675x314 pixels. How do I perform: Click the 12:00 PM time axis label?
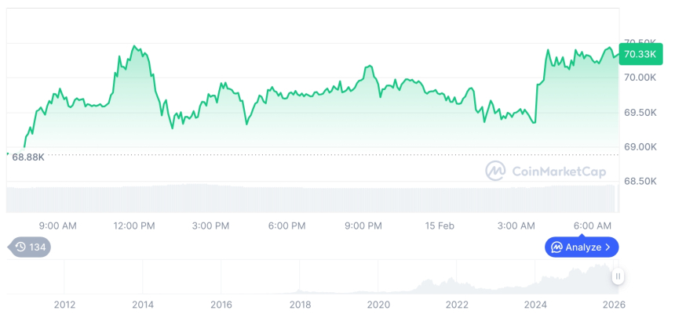[134, 226]
